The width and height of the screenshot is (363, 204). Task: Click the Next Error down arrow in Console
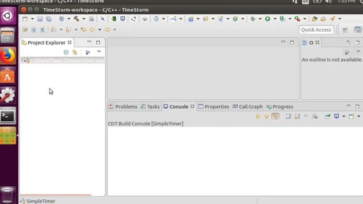(258, 116)
